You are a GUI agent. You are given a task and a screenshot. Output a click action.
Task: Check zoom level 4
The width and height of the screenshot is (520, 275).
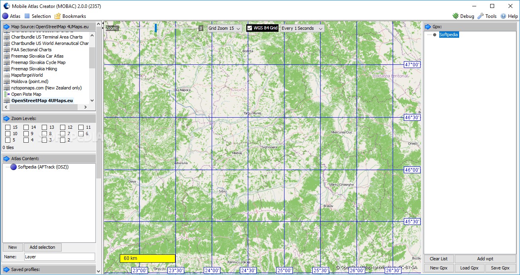(26, 140)
